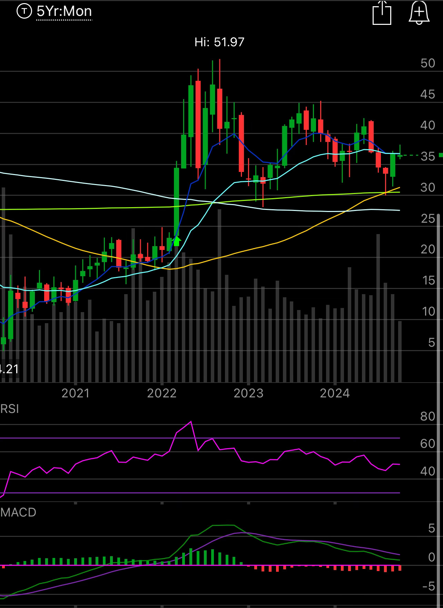Tap the 25 price axis label
Viewport: 443px width, 608px height.
(428, 219)
